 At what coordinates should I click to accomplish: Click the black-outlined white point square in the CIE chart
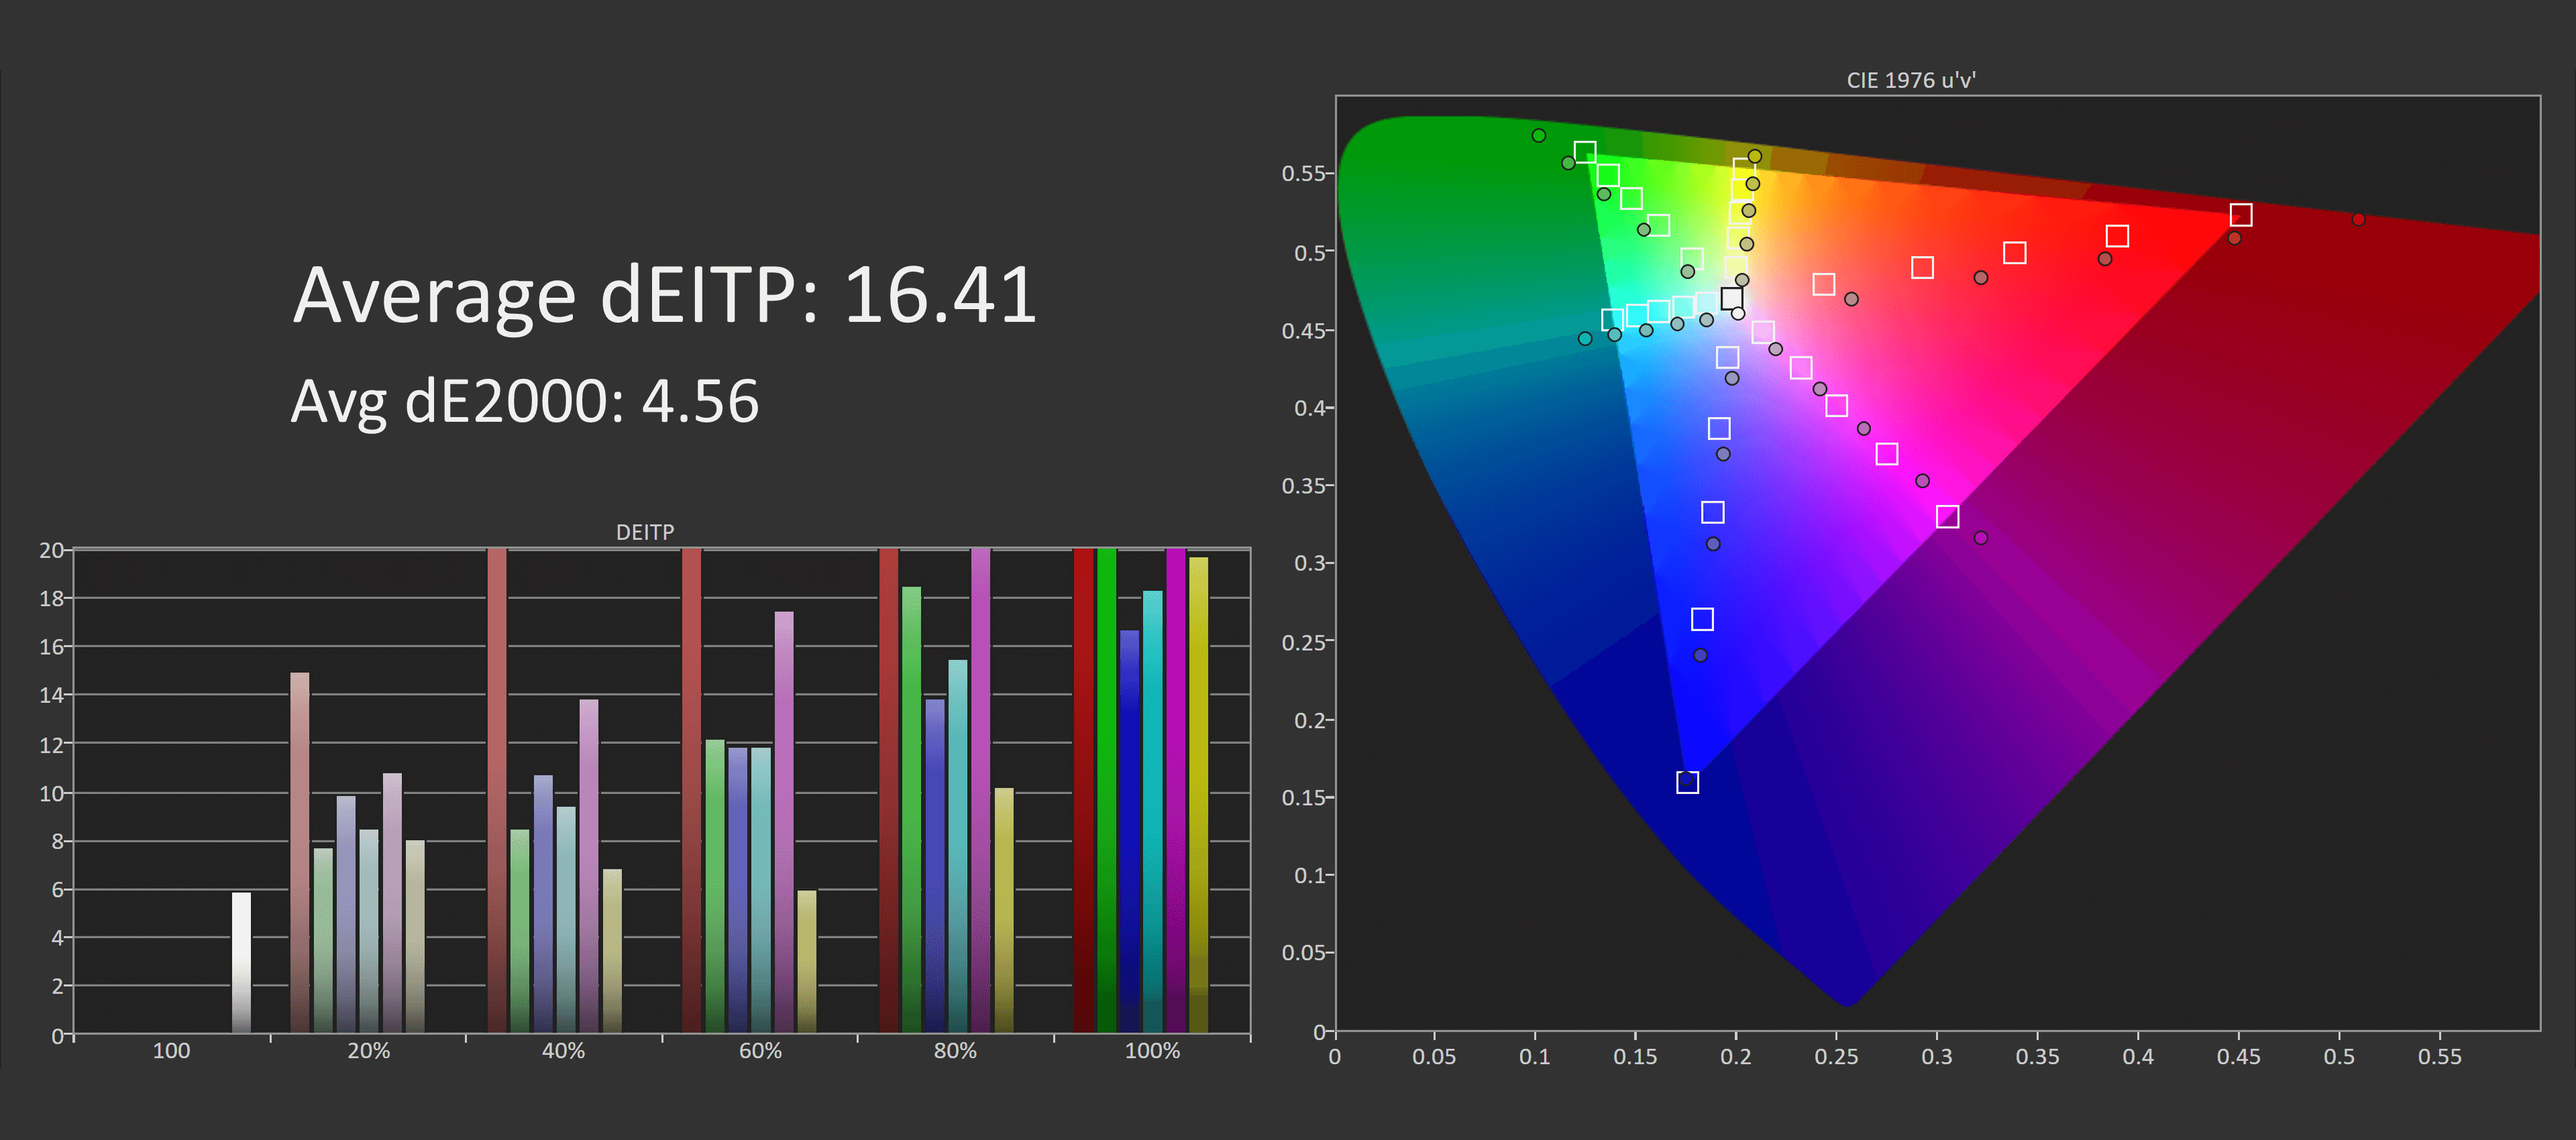(x=1732, y=298)
